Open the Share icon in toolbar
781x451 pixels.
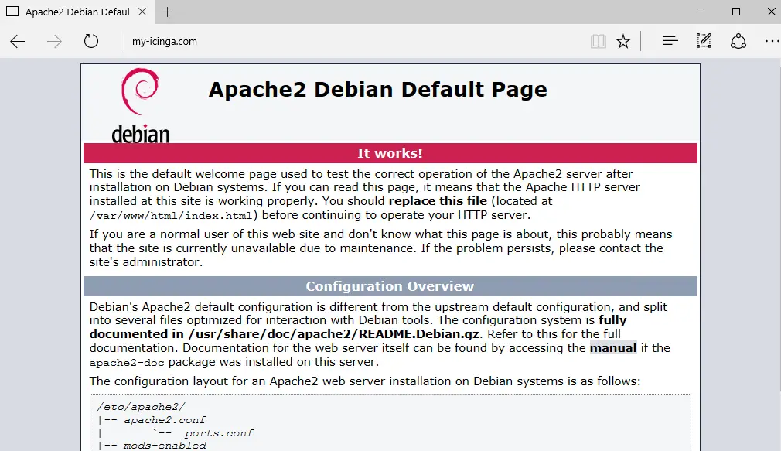point(738,41)
